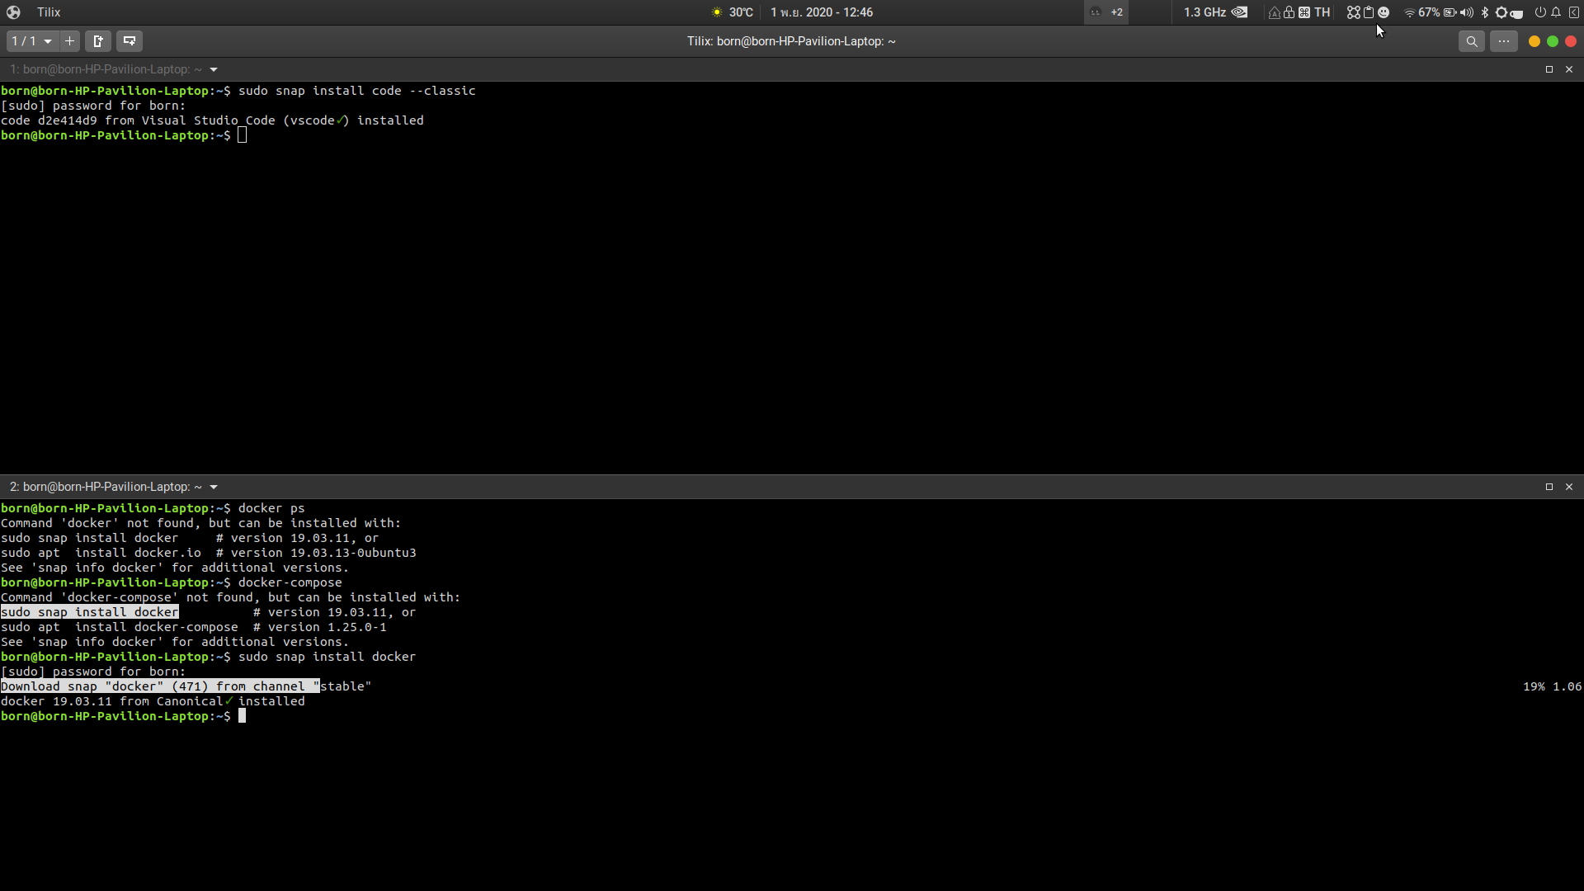Click terminal 2 title born@born-HP-Pavilion-Laptop
The image size is (1584, 891).
tap(106, 487)
